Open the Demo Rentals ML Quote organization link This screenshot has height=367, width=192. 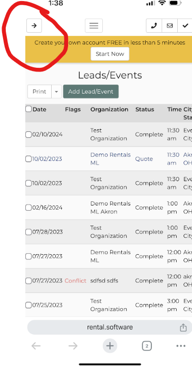click(x=110, y=159)
